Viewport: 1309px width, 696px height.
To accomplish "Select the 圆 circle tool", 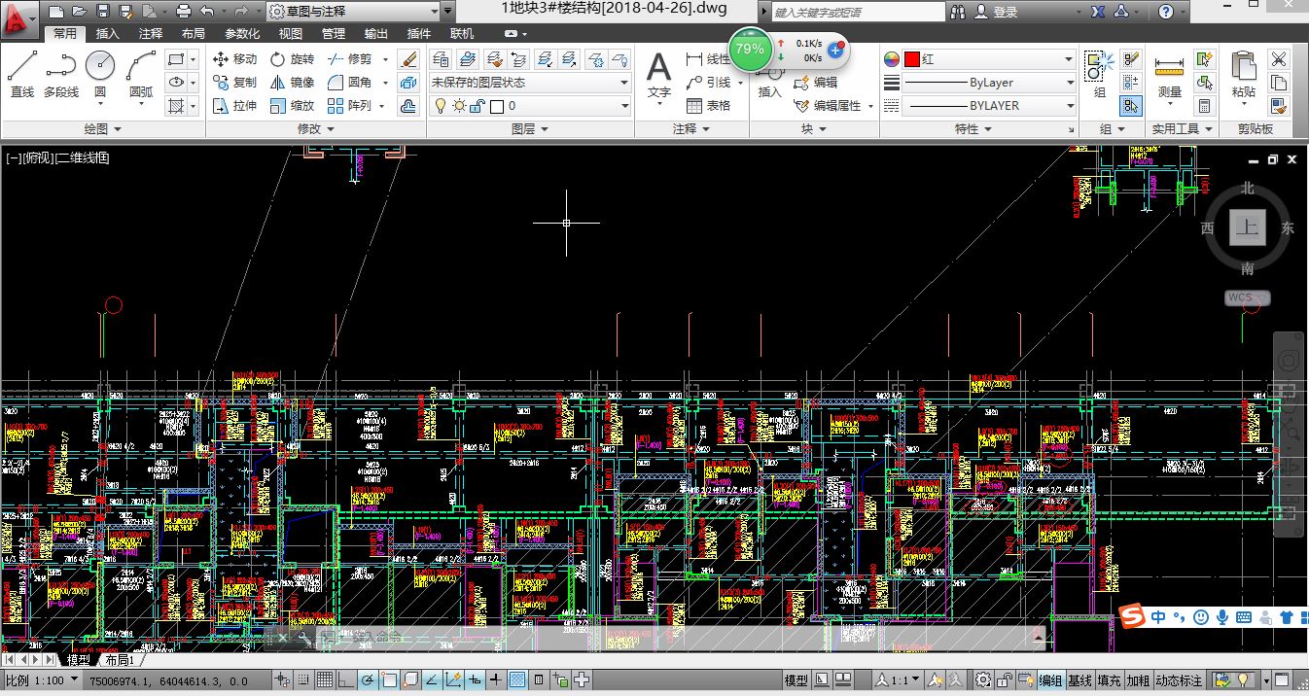I will [100, 75].
